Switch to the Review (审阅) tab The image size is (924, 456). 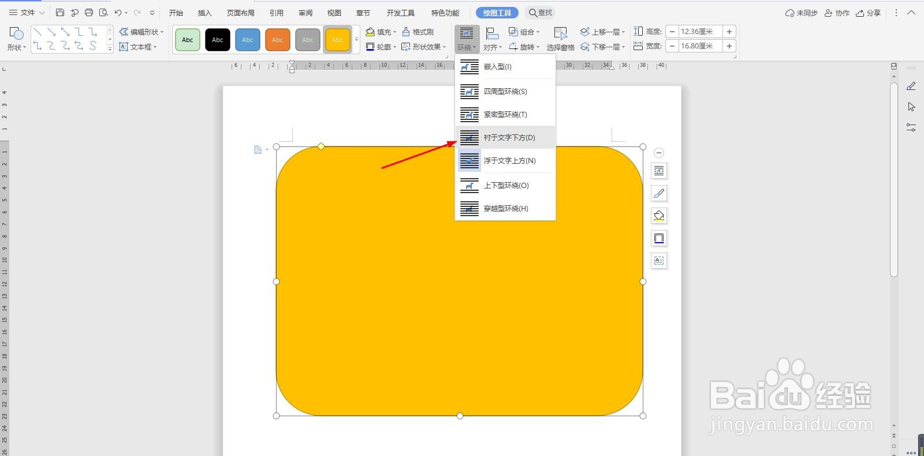tap(305, 13)
